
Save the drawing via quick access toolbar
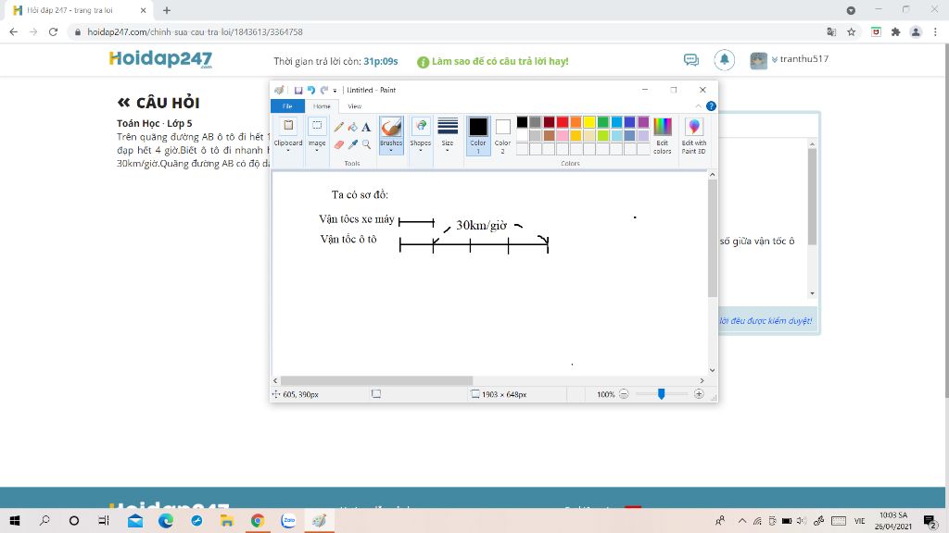point(297,90)
